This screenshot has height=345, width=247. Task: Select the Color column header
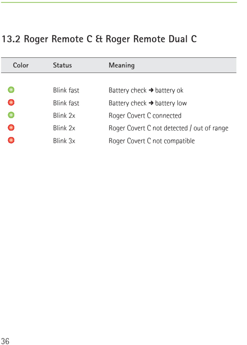point(21,65)
